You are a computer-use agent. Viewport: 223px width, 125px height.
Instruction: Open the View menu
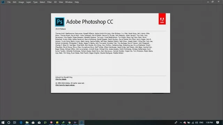[61, 2]
